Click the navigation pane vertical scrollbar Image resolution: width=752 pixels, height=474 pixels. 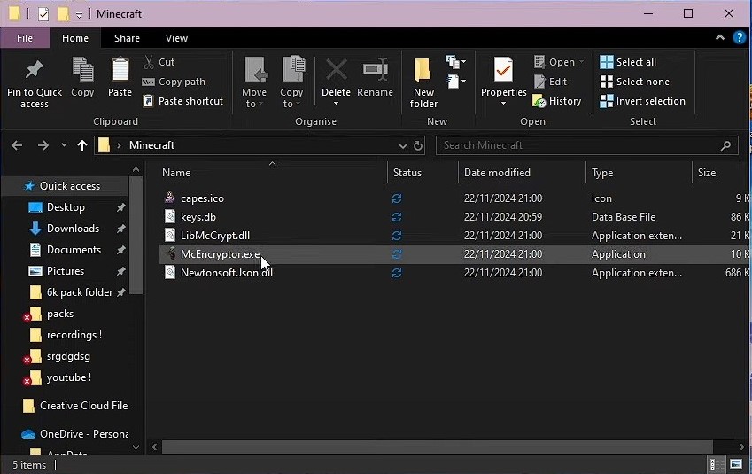click(136, 235)
